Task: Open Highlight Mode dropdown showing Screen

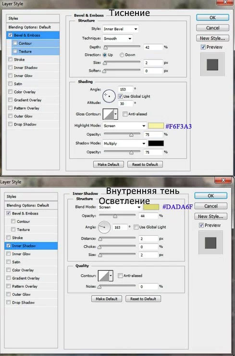Action: pos(124,126)
